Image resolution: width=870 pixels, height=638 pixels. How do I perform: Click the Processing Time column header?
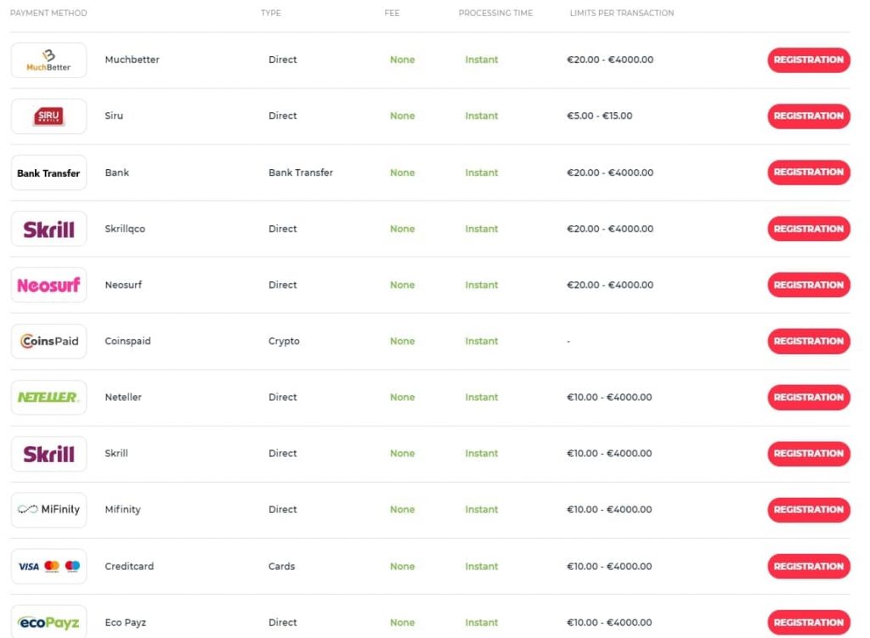click(x=495, y=13)
